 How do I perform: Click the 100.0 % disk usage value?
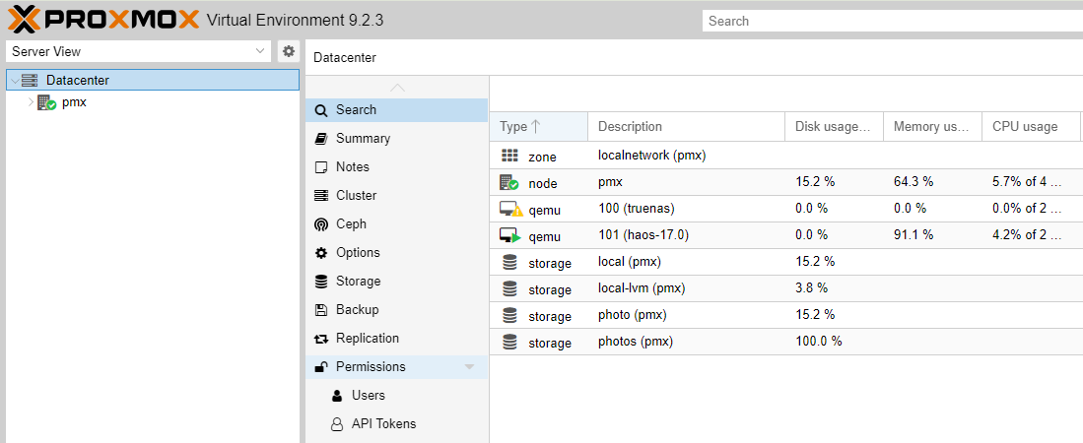(819, 342)
